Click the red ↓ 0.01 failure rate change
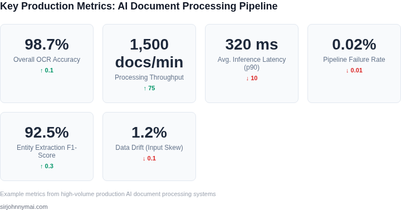The width and height of the screenshot is (401, 210). point(354,70)
